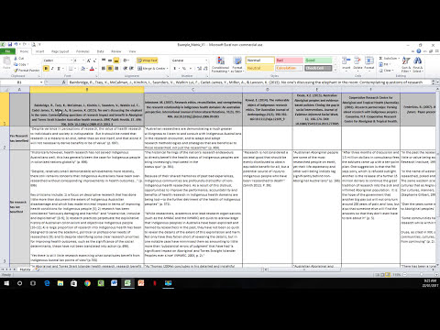Toggle Bold formatting
The image size is (440, 330).
click(x=46, y=69)
